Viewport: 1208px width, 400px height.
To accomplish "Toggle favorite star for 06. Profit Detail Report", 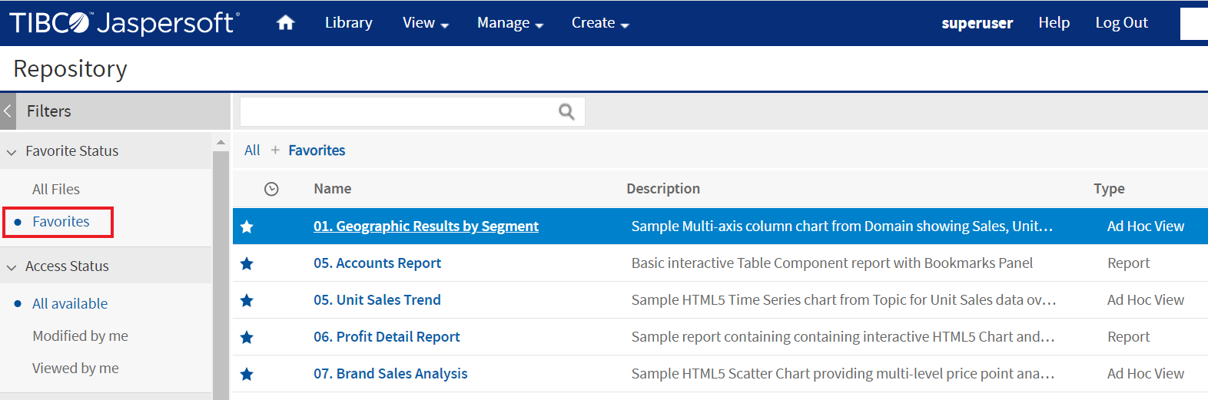I will (x=247, y=337).
